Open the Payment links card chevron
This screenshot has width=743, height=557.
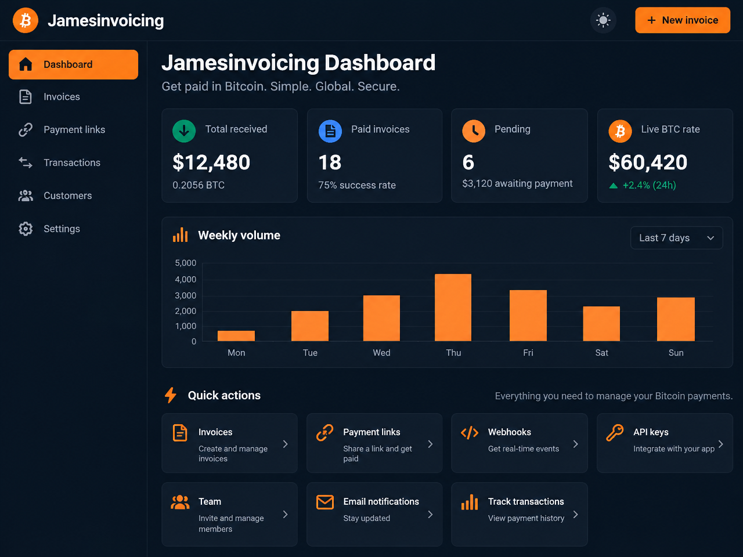point(430,444)
